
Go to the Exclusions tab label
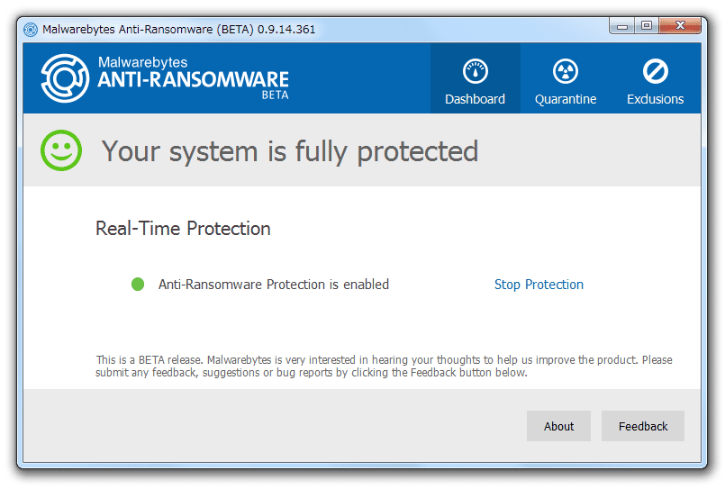click(x=655, y=99)
